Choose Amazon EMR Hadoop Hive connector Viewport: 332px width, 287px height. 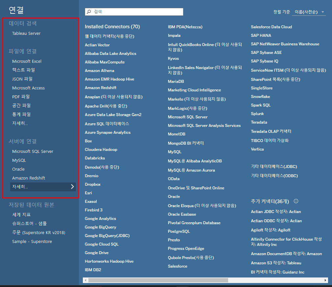[x=109, y=79]
